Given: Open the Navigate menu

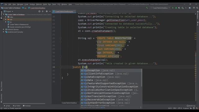Looking at the screenshot, I should tap(20, 4).
